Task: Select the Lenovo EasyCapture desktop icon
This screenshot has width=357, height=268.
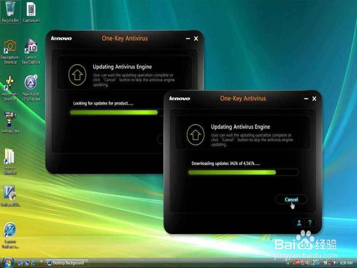Action: pos(31,52)
